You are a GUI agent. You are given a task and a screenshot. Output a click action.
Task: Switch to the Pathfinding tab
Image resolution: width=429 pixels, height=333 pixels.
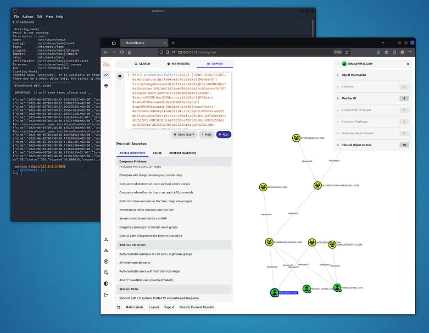[179, 64]
